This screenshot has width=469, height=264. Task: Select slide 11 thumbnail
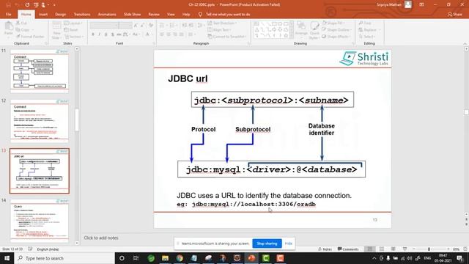(40, 71)
